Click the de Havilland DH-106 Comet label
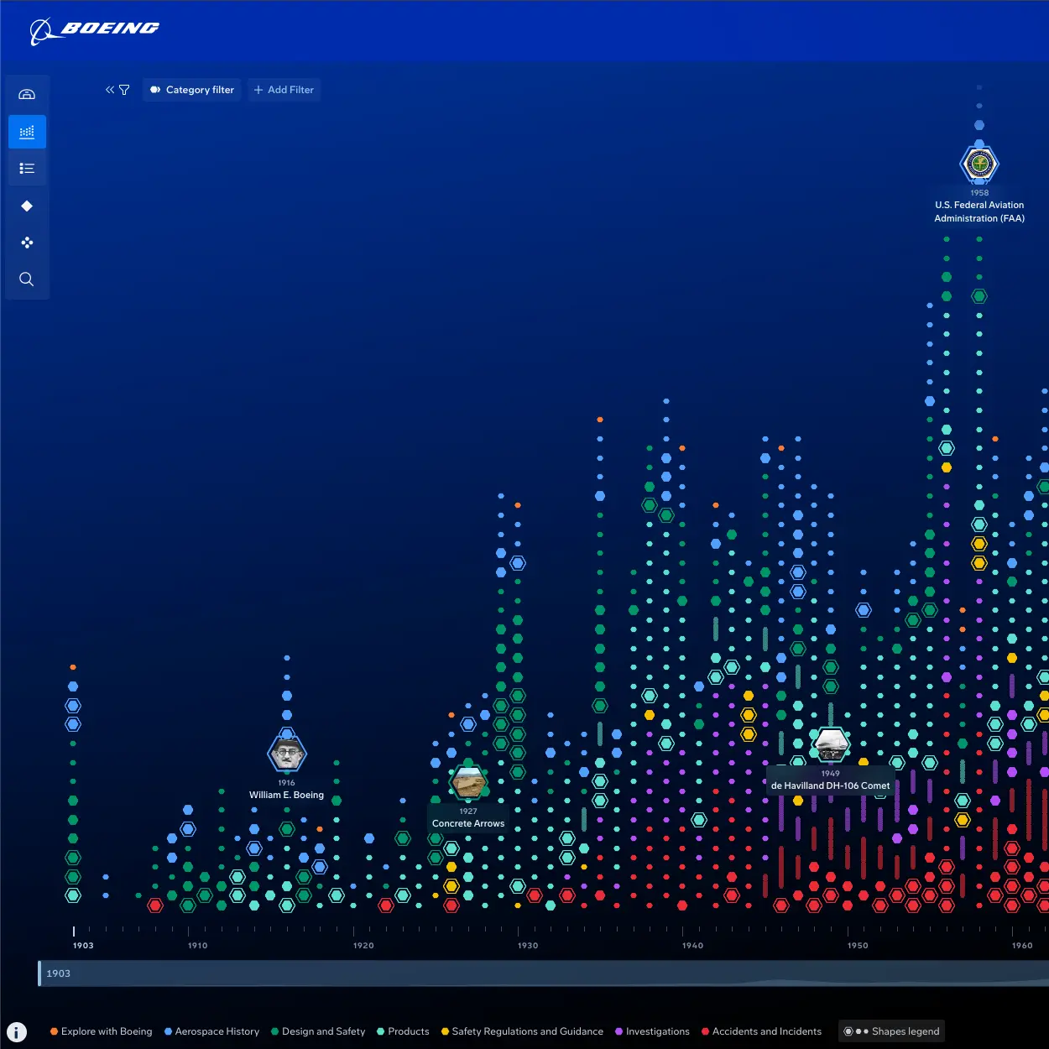1049x1049 pixels. (x=830, y=786)
